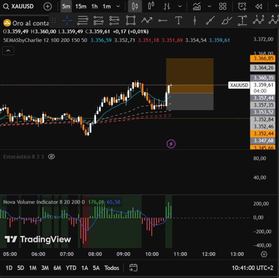Click the undo arrow in the top toolbar

[276, 6]
